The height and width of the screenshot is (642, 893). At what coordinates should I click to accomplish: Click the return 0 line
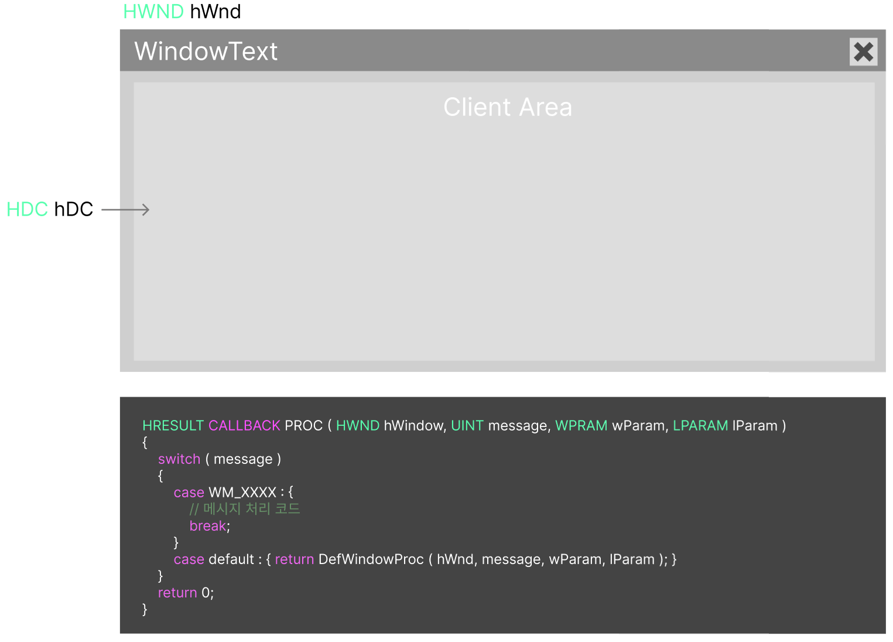click(186, 592)
